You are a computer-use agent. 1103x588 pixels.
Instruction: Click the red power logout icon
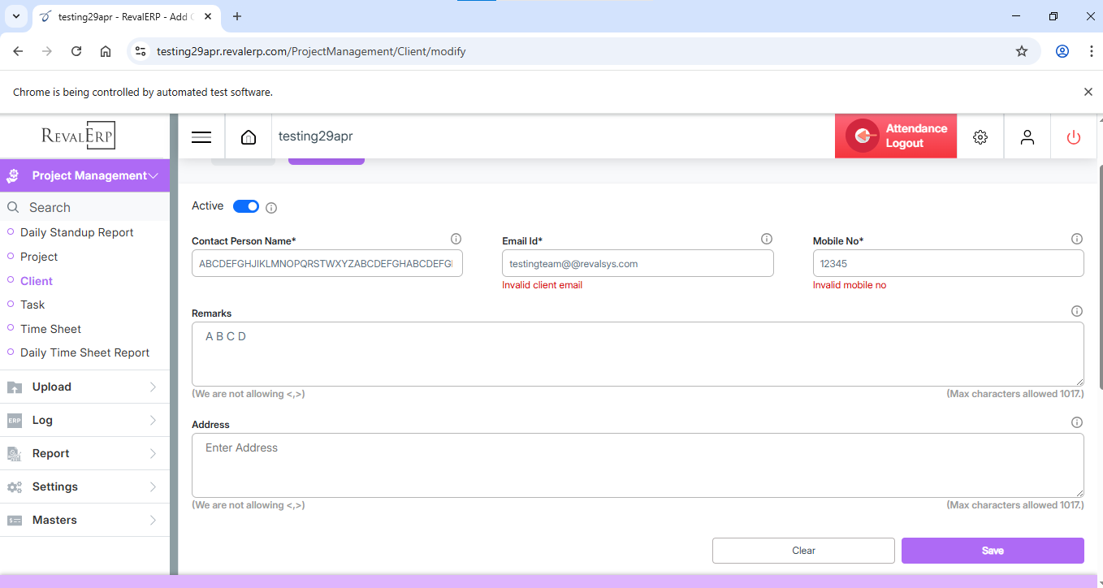coord(1074,137)
